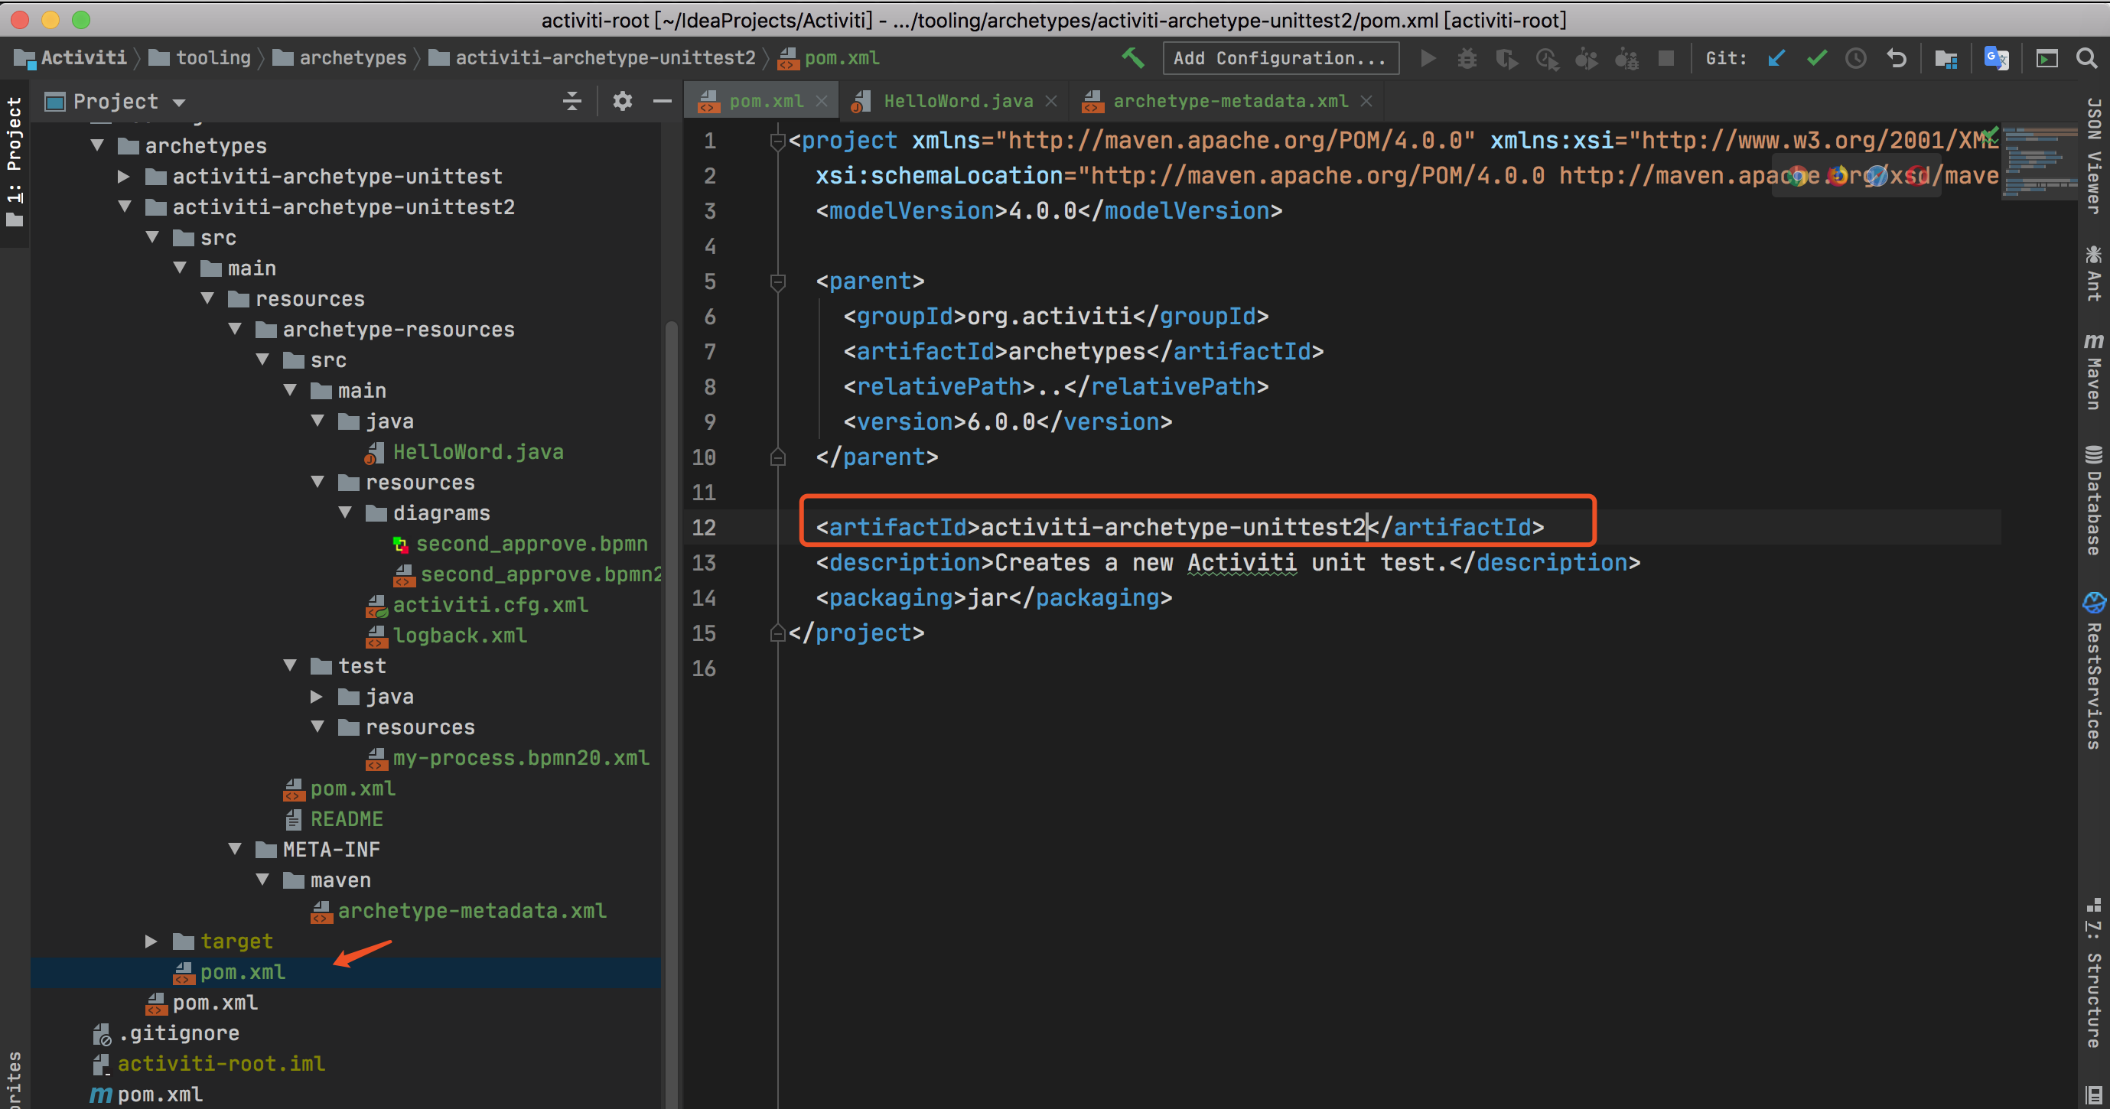Image resolution: width=2110 pixels, height=1109 pixels.
Task: Collapse the maven folder
Action: pos(262,880)
